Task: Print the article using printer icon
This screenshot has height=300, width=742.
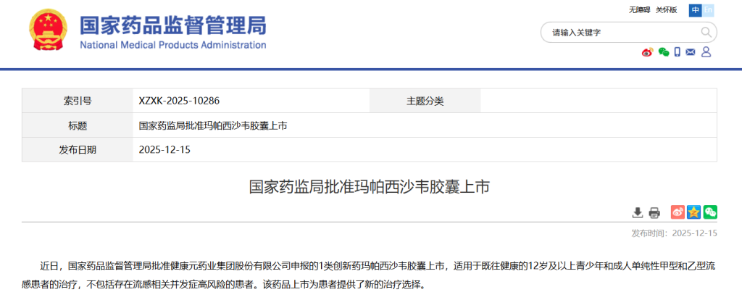Action: [x=654, y=212]
